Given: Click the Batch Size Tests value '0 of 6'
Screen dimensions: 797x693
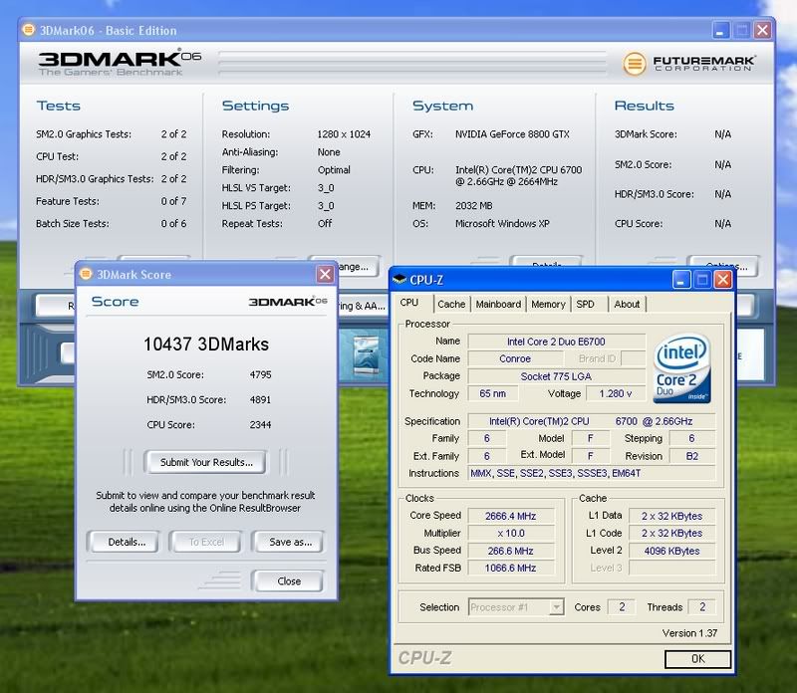Looking at the screenshot, I should [x=173, y=224].
